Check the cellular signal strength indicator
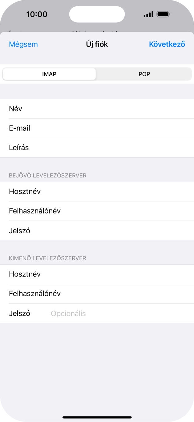194x422 pixels. click(148, 14)
